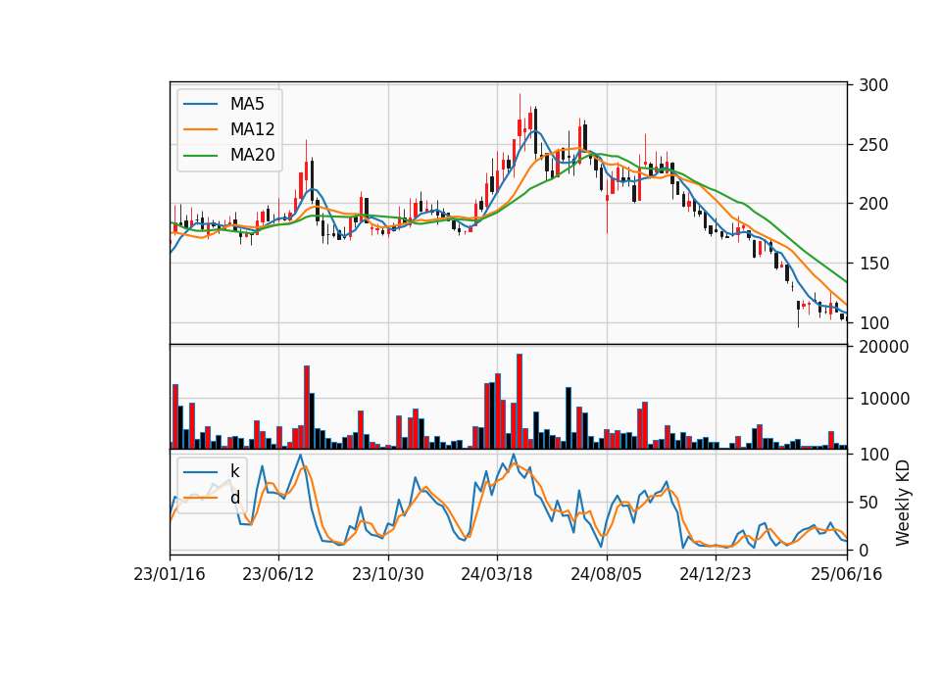Click the MA12 legend label
This screenshot has width=941, height=676.
pos(252,129)
